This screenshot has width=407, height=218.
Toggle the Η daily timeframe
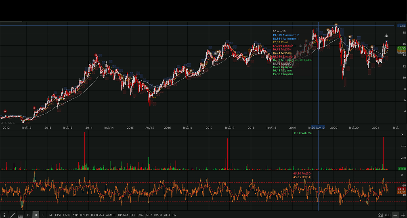(x=36, y=215)
